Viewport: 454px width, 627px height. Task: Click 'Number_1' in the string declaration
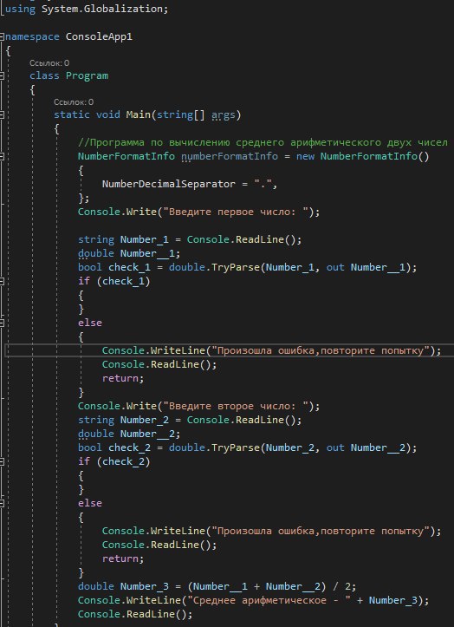(145, 239)
